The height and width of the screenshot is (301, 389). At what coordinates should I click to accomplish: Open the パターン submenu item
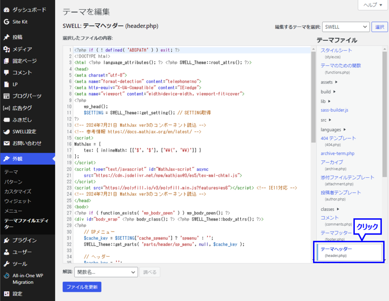(13, 182)
